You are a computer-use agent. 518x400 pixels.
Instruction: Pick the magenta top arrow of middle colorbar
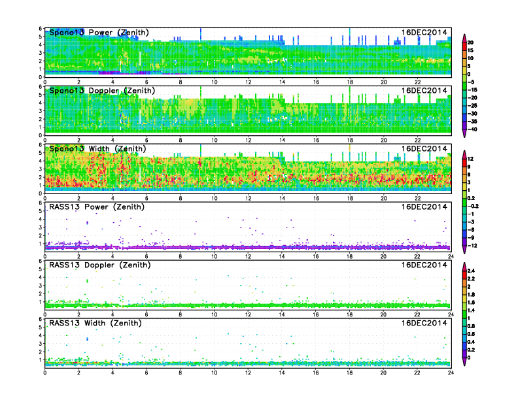point(464,154)
